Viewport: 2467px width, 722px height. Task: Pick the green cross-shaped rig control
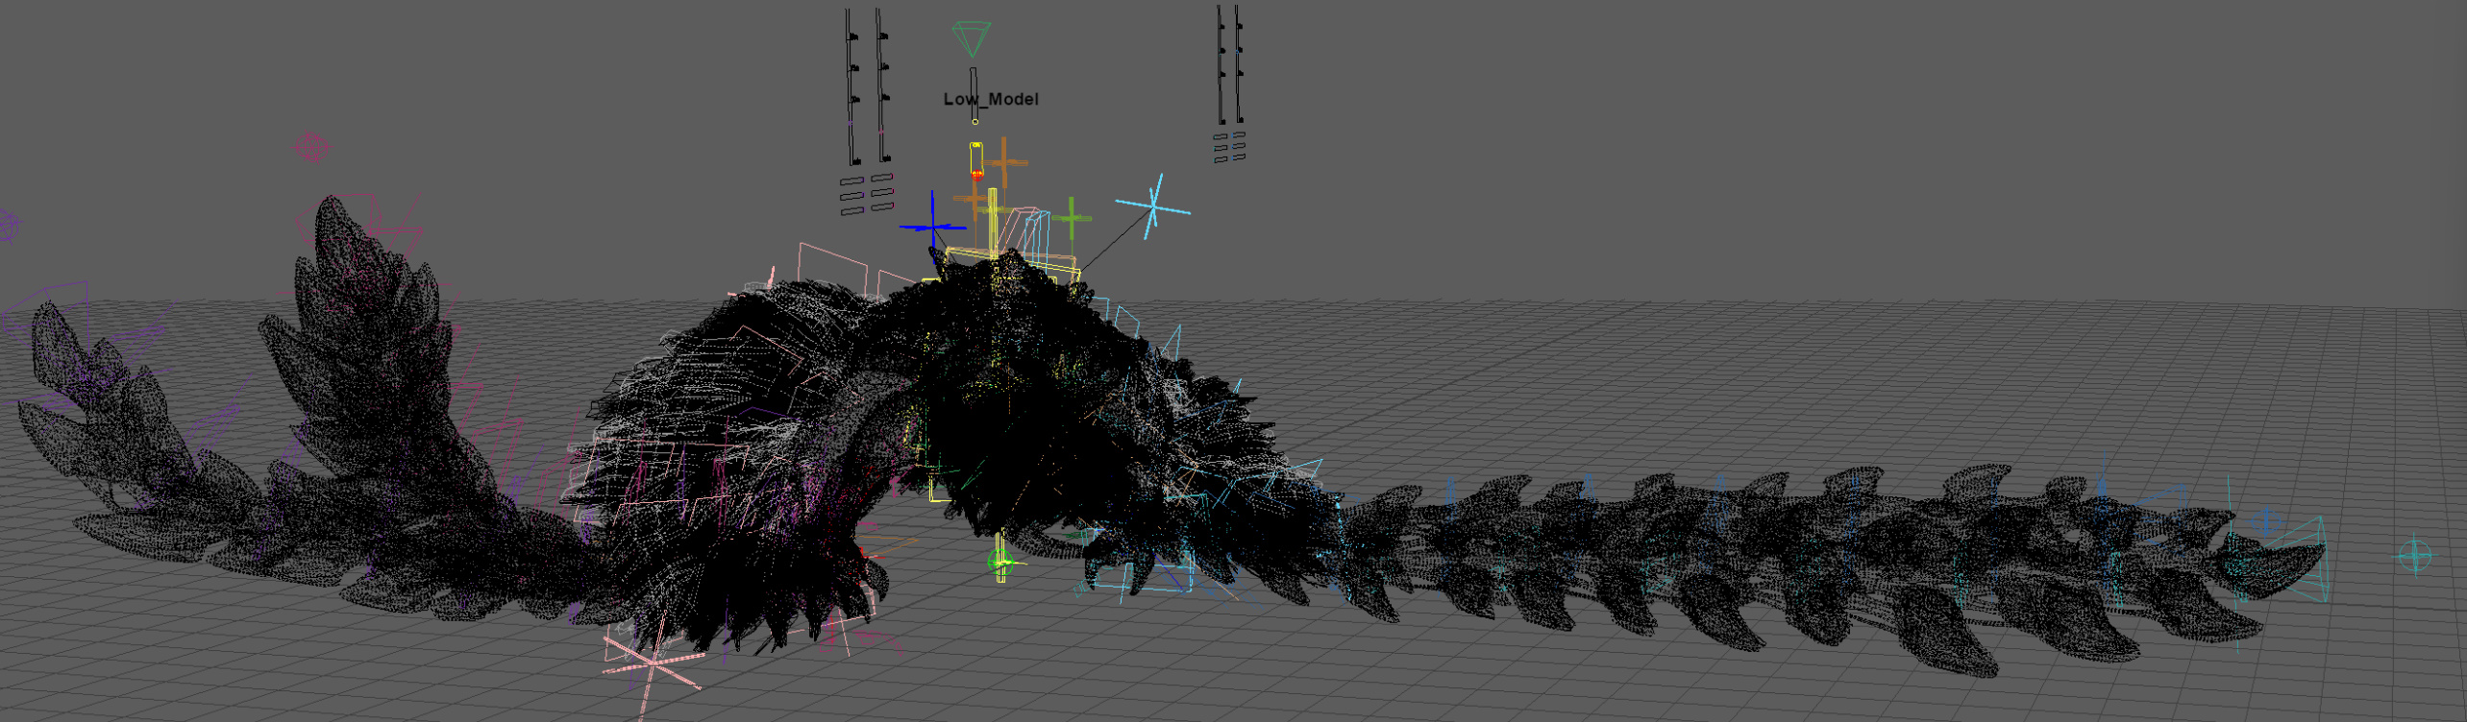[x=1072, y=219]
